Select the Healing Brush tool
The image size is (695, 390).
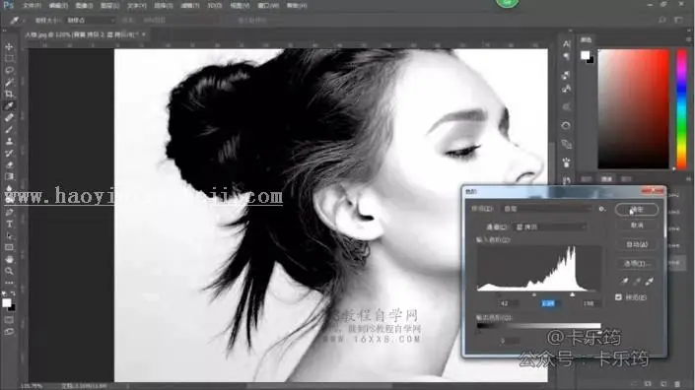tap(9, 118)
